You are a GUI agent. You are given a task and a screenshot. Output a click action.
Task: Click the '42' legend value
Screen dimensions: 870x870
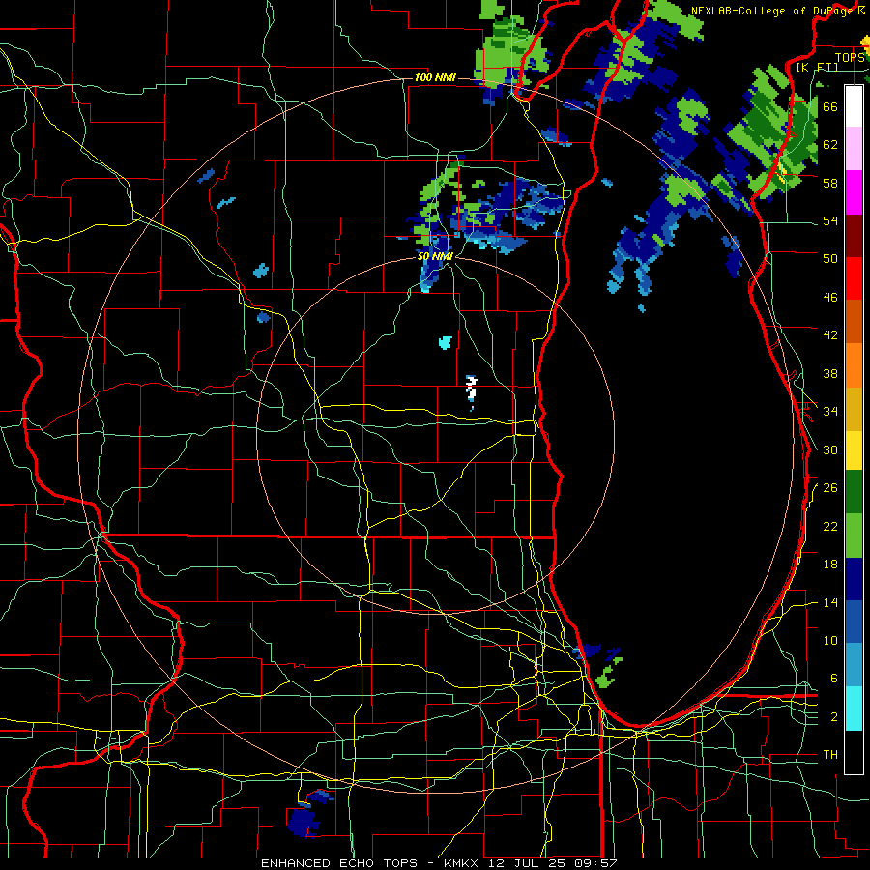pos(830,335)
